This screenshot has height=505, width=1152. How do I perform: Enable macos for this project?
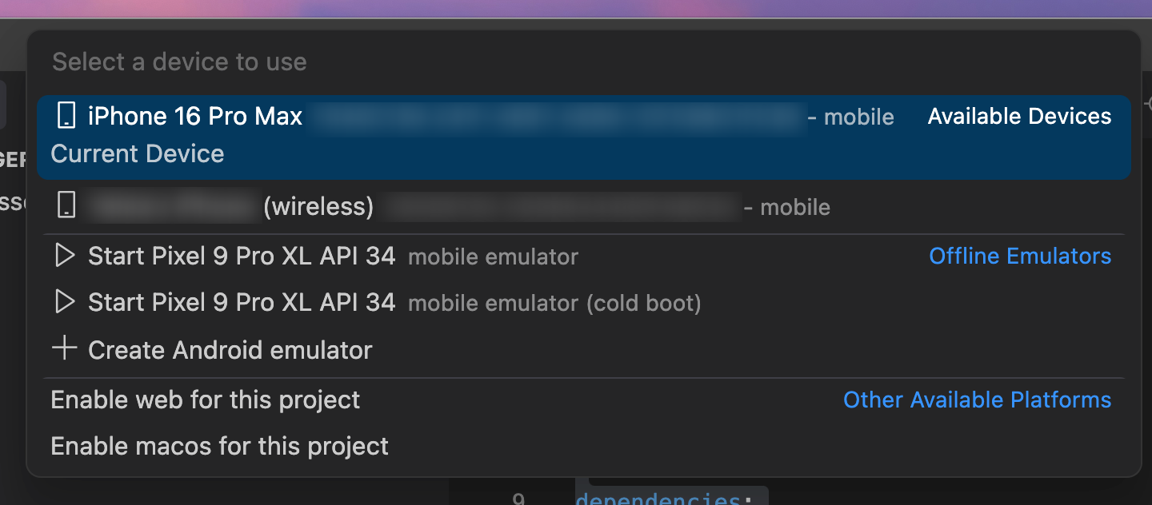click(583, 446)
